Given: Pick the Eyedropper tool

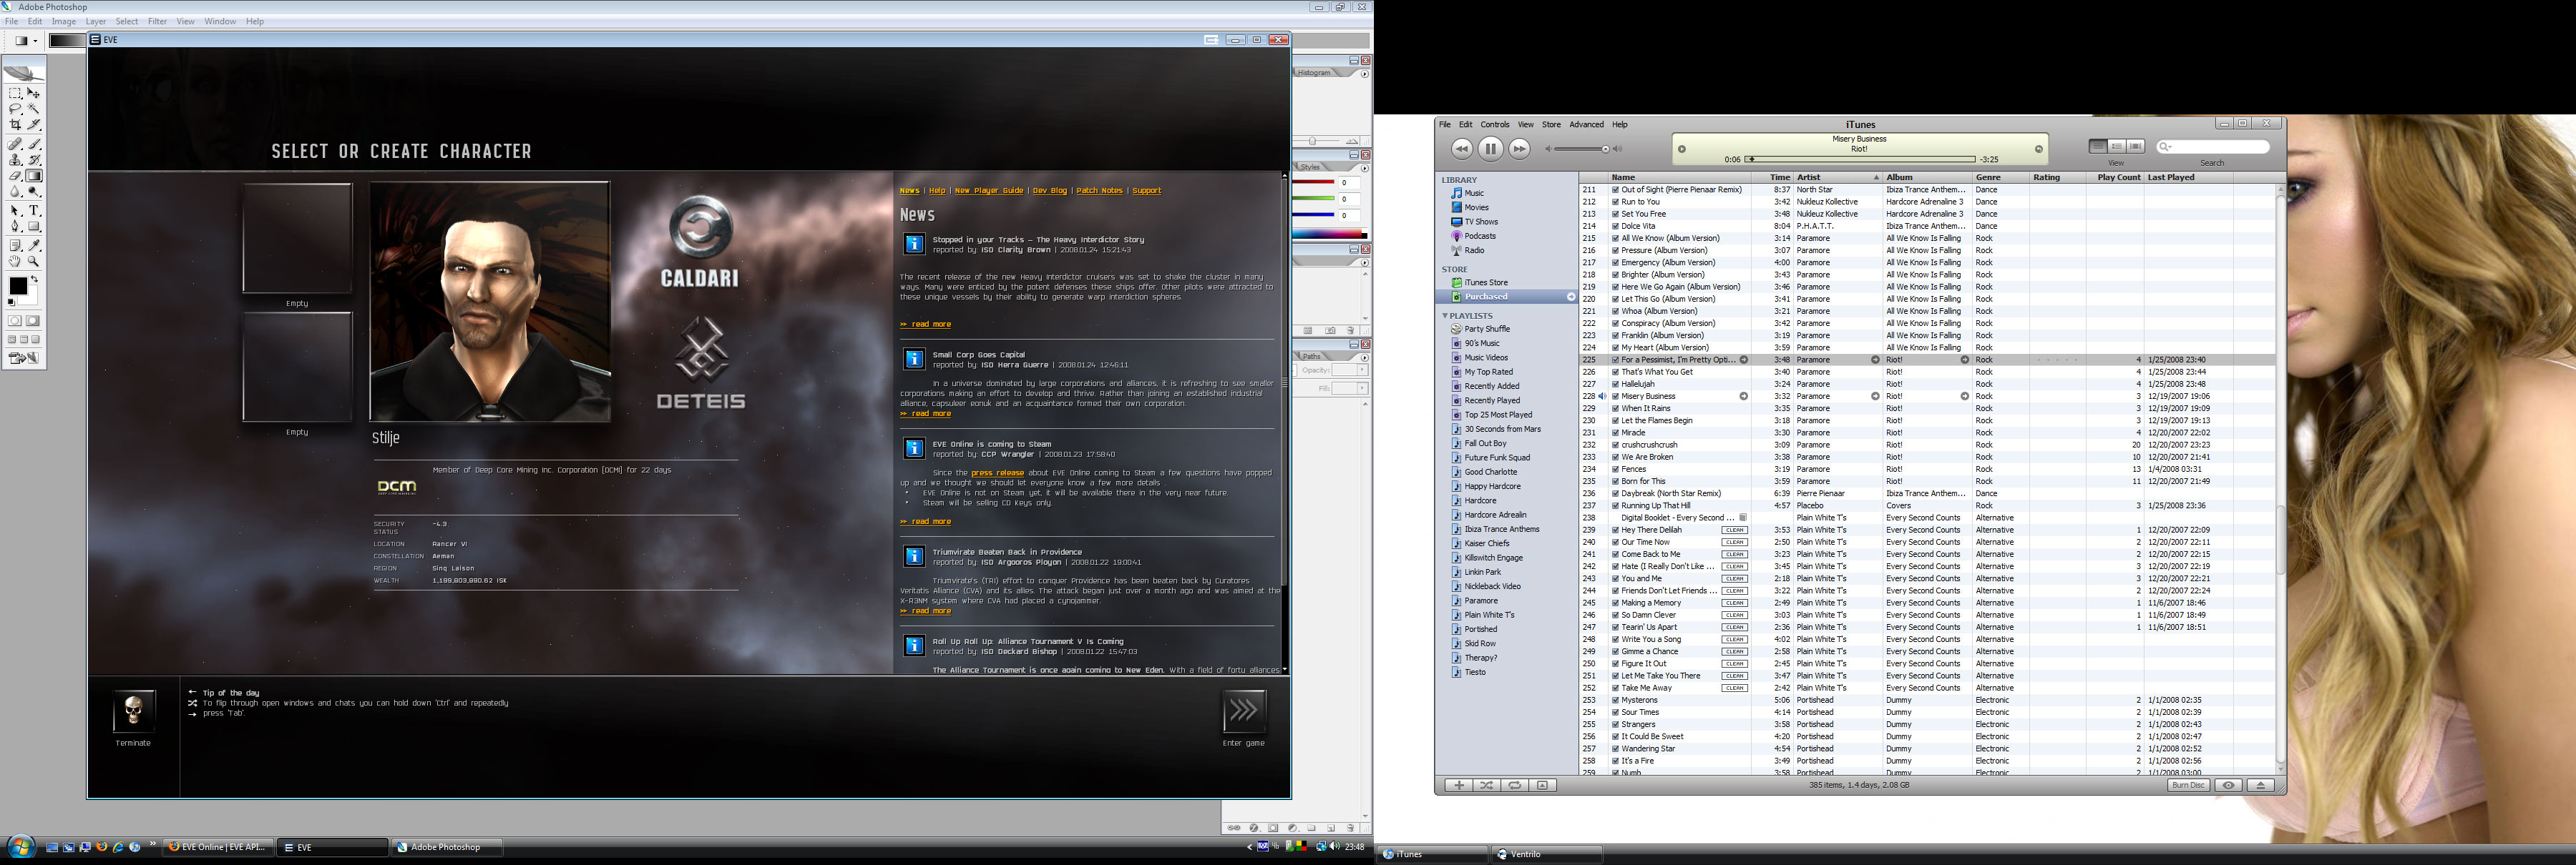Looking at the screenshot, I should (34, 244).
